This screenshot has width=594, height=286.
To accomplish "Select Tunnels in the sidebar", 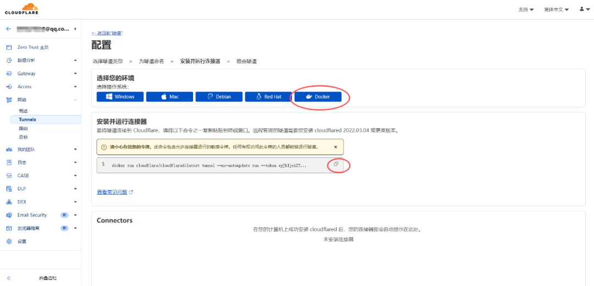I will click(x=46, y=120).
